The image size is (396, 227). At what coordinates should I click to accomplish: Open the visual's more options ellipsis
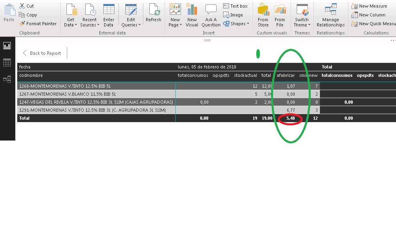393,40
